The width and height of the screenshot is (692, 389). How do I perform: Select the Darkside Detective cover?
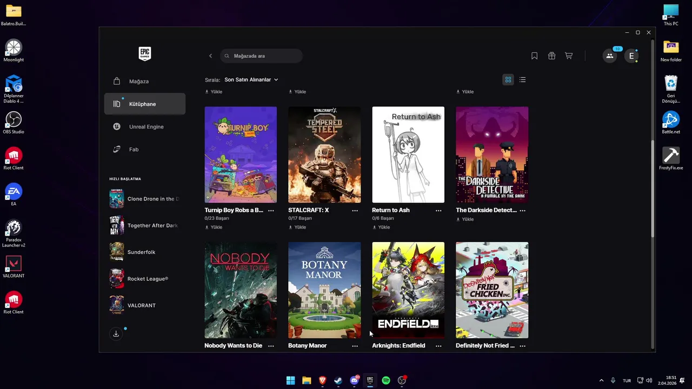click(492, 155)
